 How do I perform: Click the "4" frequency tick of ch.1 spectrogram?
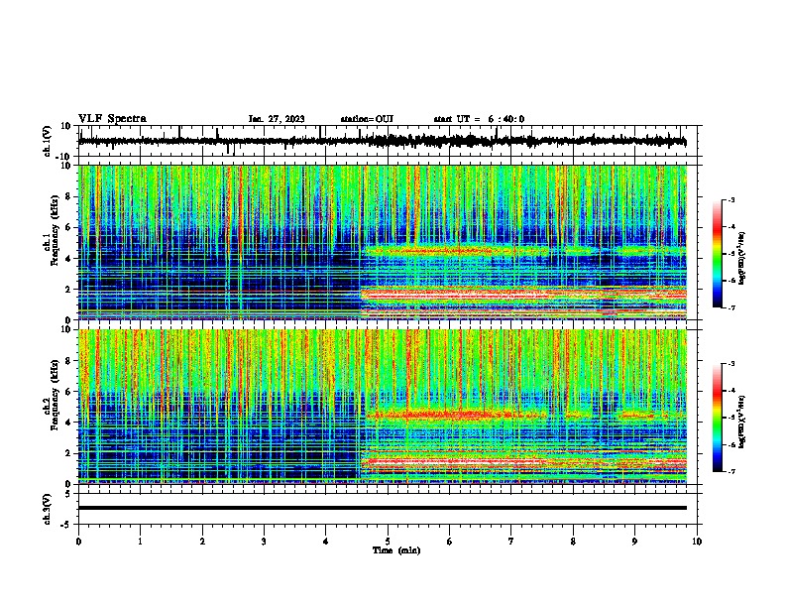pos(68,259)
